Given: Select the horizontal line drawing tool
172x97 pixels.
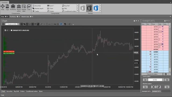Looking at the screenshot, I should click(49, 24).
